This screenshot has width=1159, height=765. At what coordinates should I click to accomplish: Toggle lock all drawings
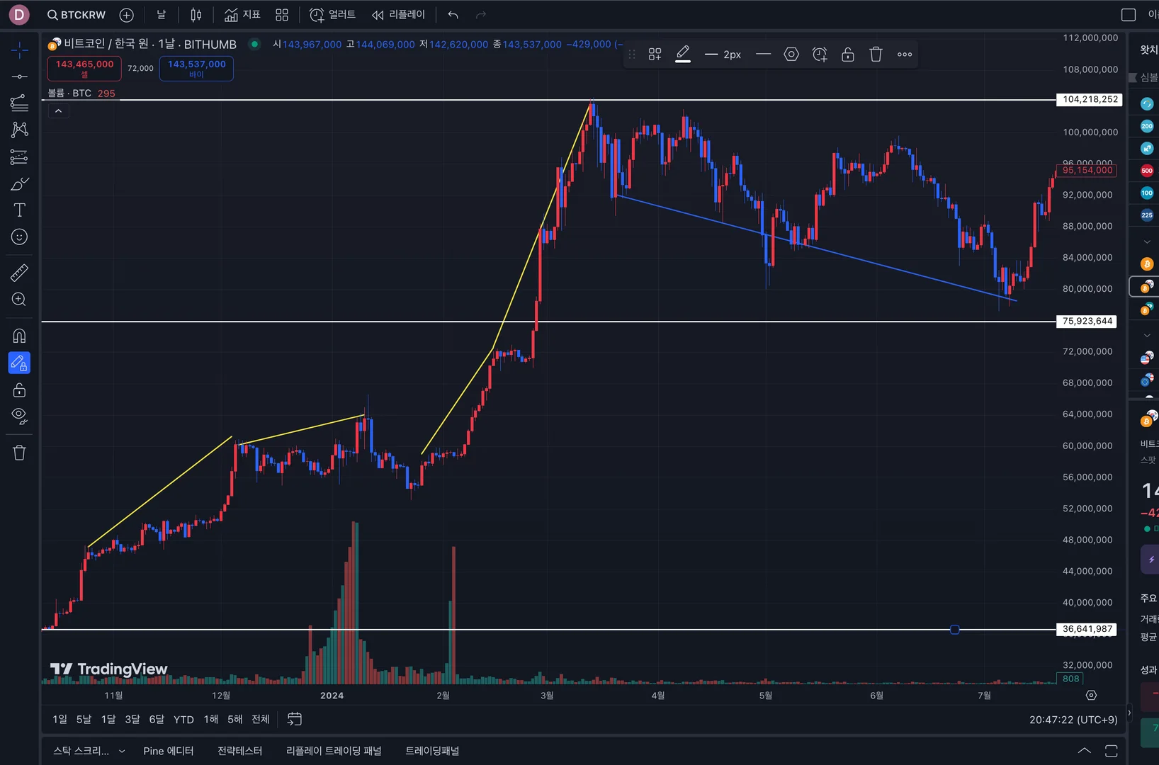tap(19, 390)
